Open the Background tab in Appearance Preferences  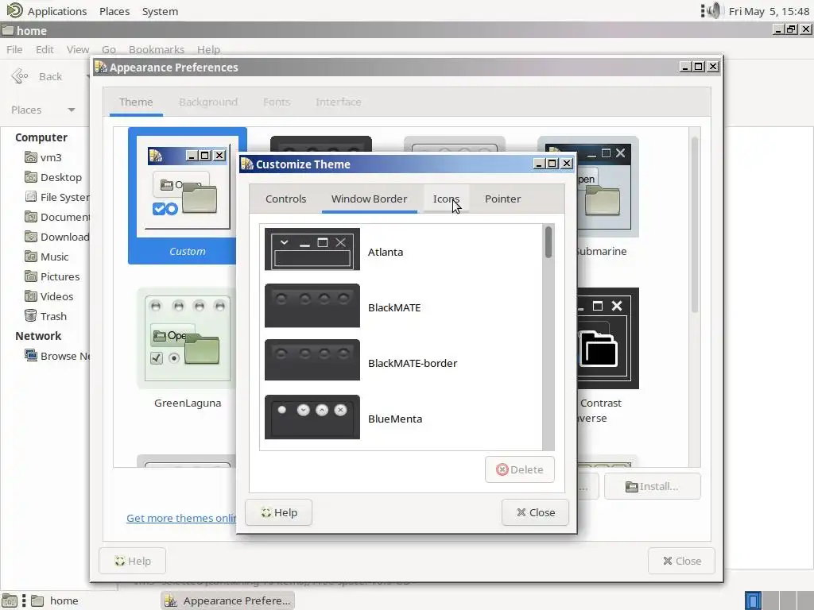coord(208,102)
